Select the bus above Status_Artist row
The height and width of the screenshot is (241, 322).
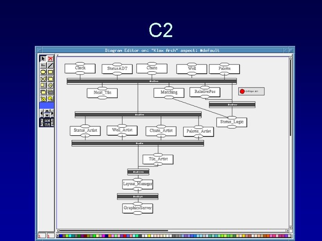pyautogui.click(x=138, y=115)
